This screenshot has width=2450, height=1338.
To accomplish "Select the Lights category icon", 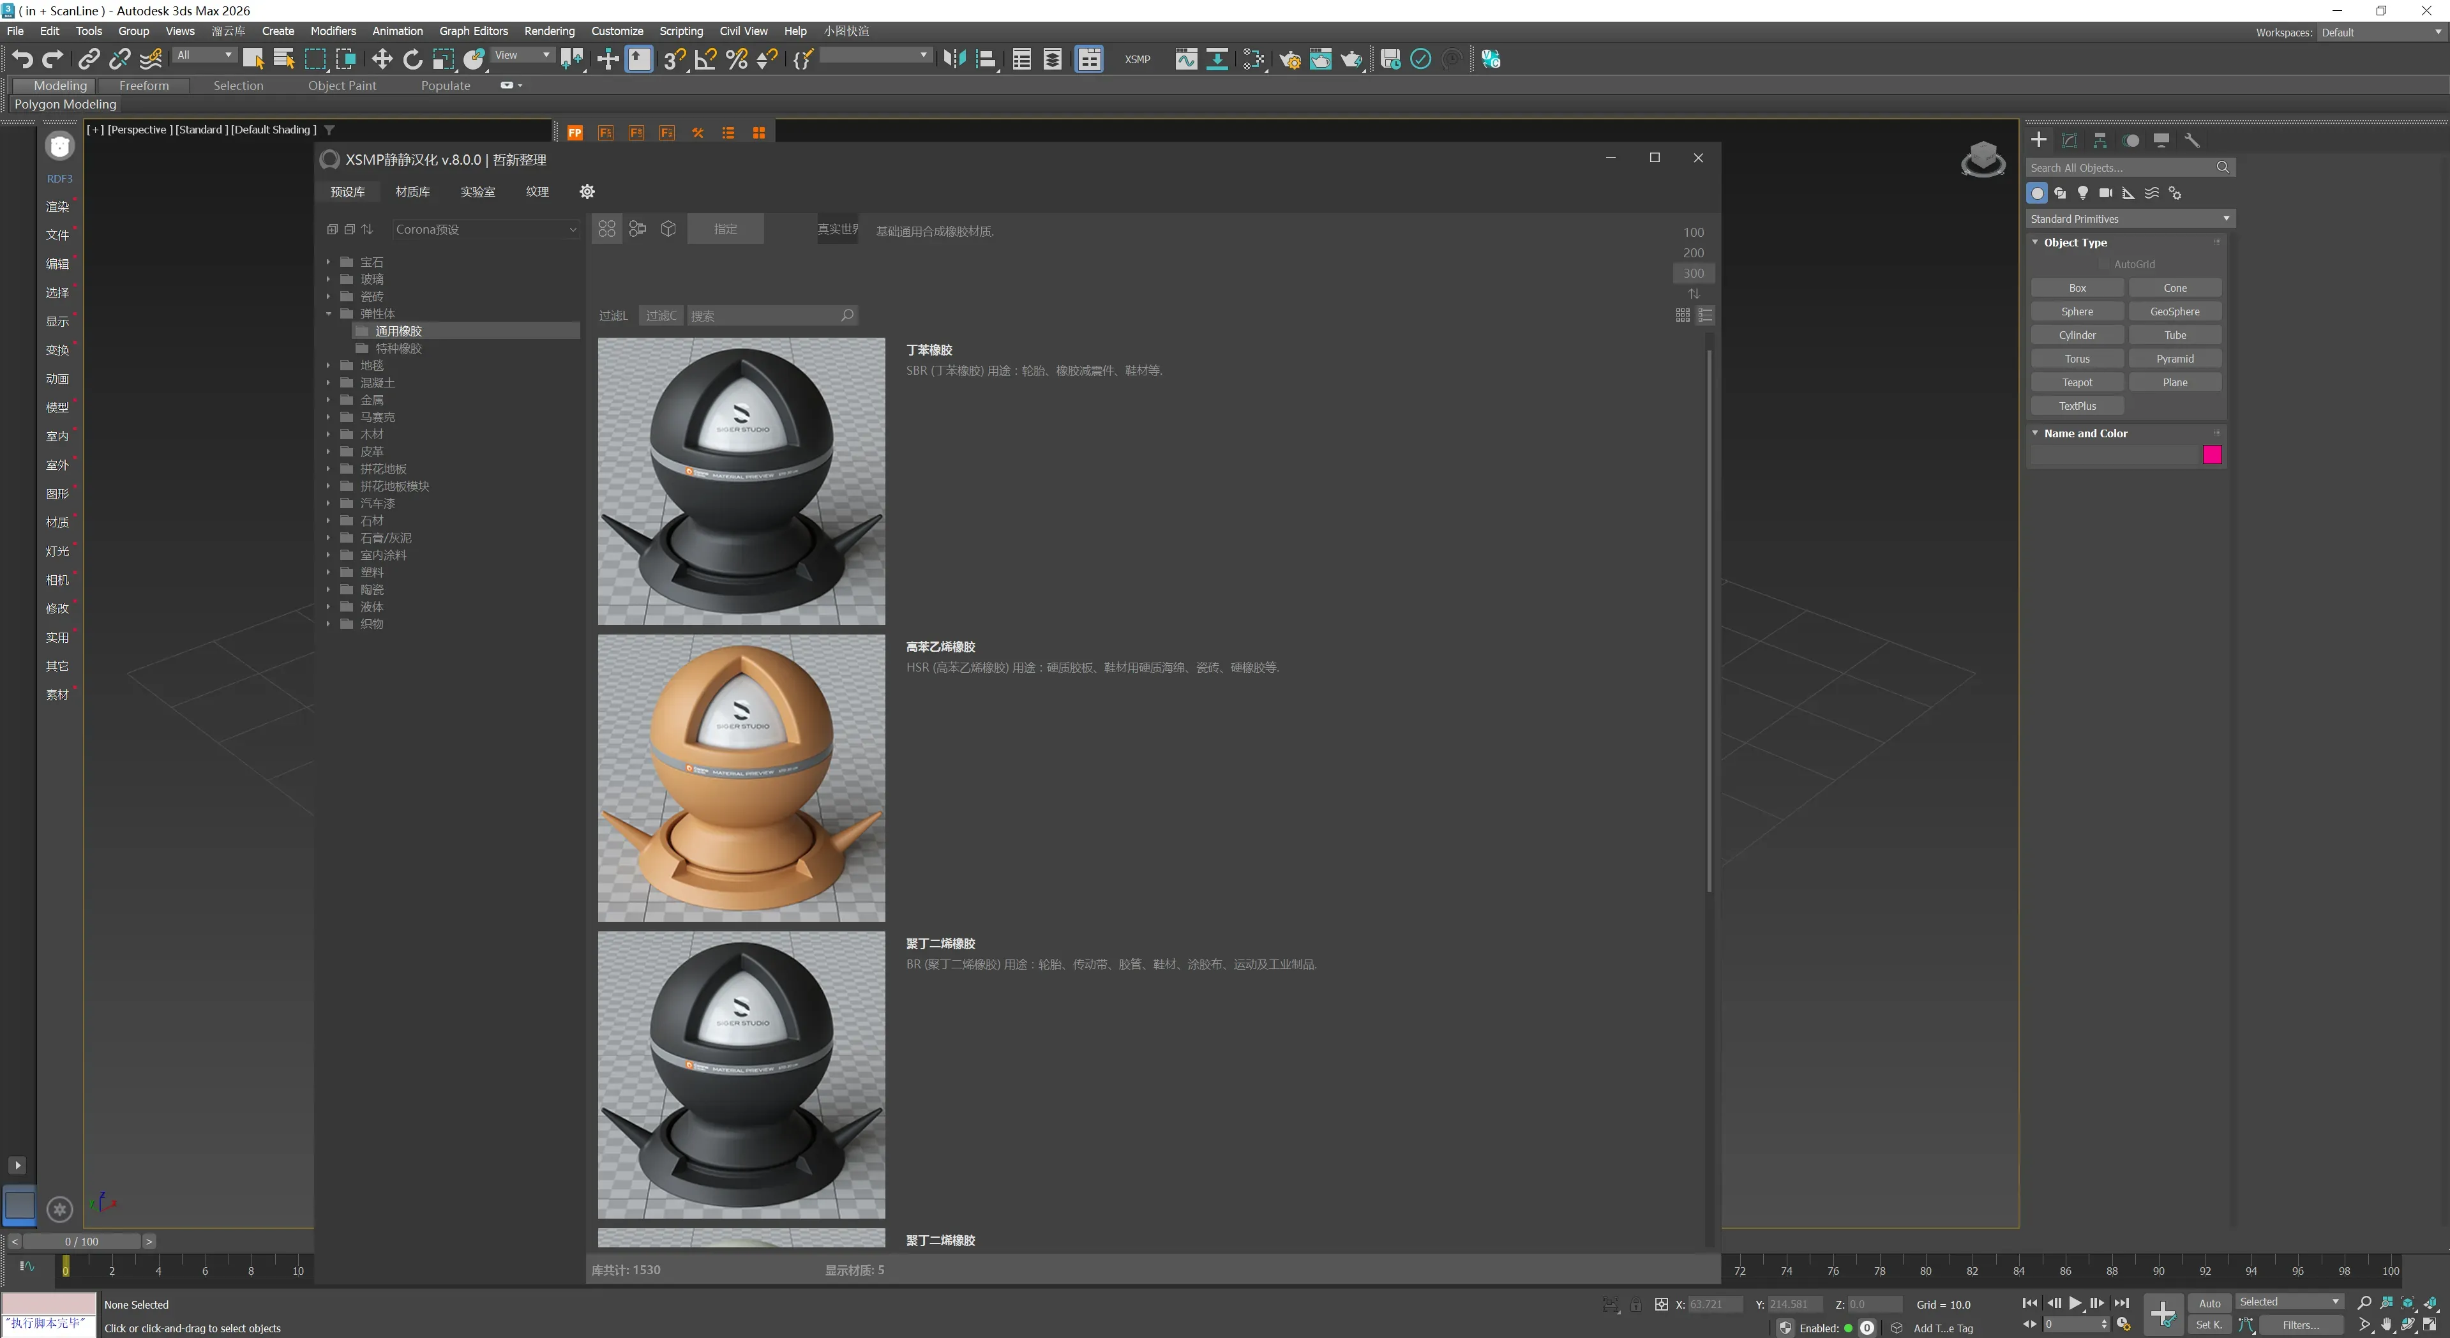I will tap(2083, 193).
